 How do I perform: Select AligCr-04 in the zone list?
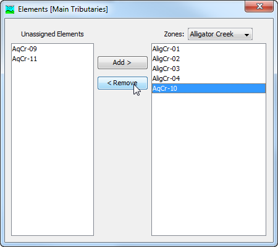[209, 78]
